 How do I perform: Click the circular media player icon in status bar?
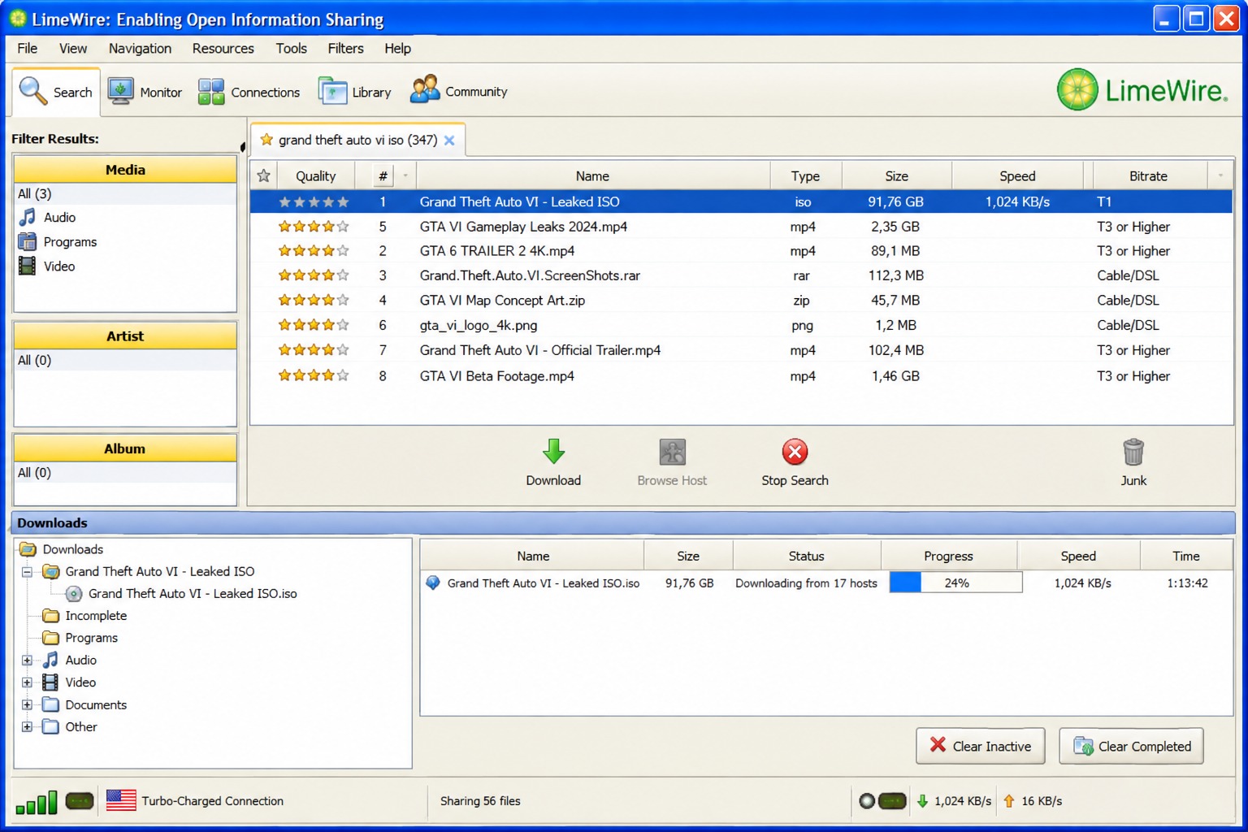pos(867,801)
